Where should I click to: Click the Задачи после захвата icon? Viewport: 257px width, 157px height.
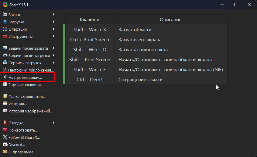coord(5,48)
